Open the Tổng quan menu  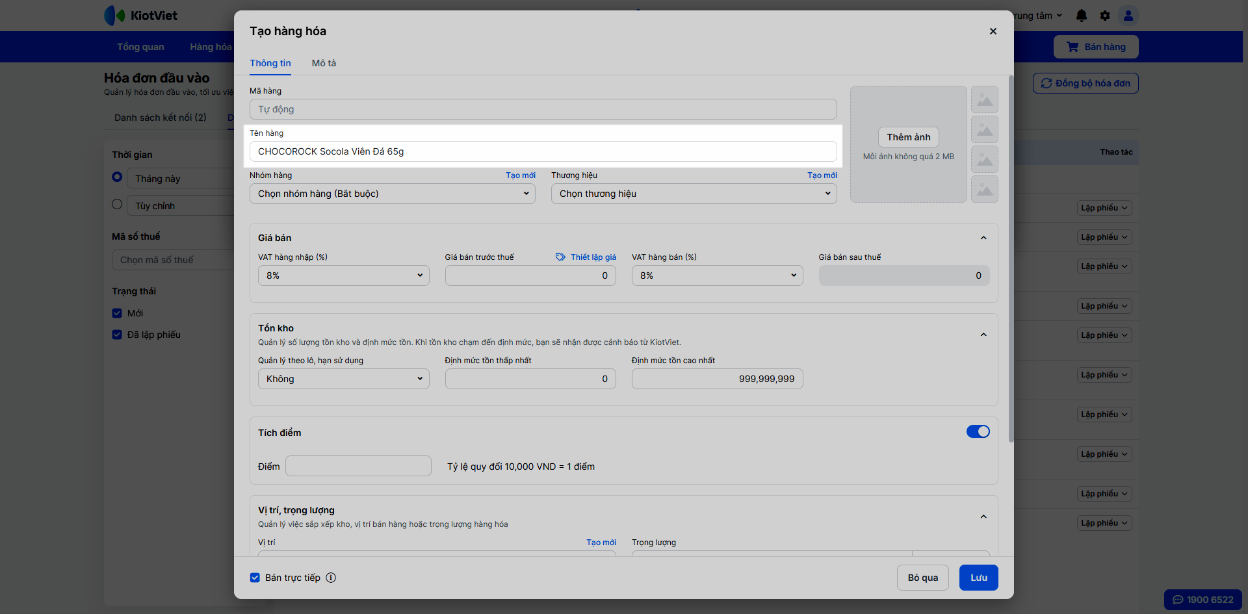[140, 47]
